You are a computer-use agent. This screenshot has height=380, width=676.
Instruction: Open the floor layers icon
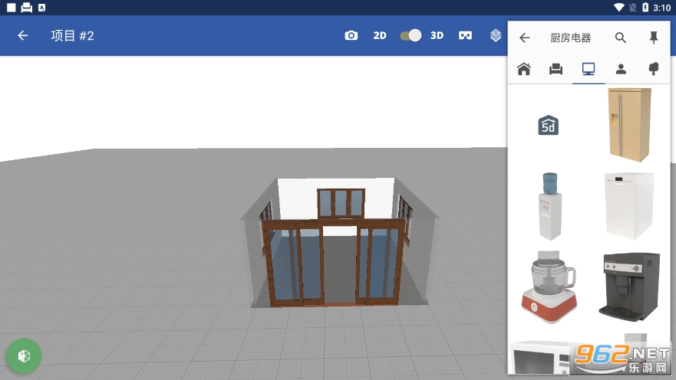point(496,35)
